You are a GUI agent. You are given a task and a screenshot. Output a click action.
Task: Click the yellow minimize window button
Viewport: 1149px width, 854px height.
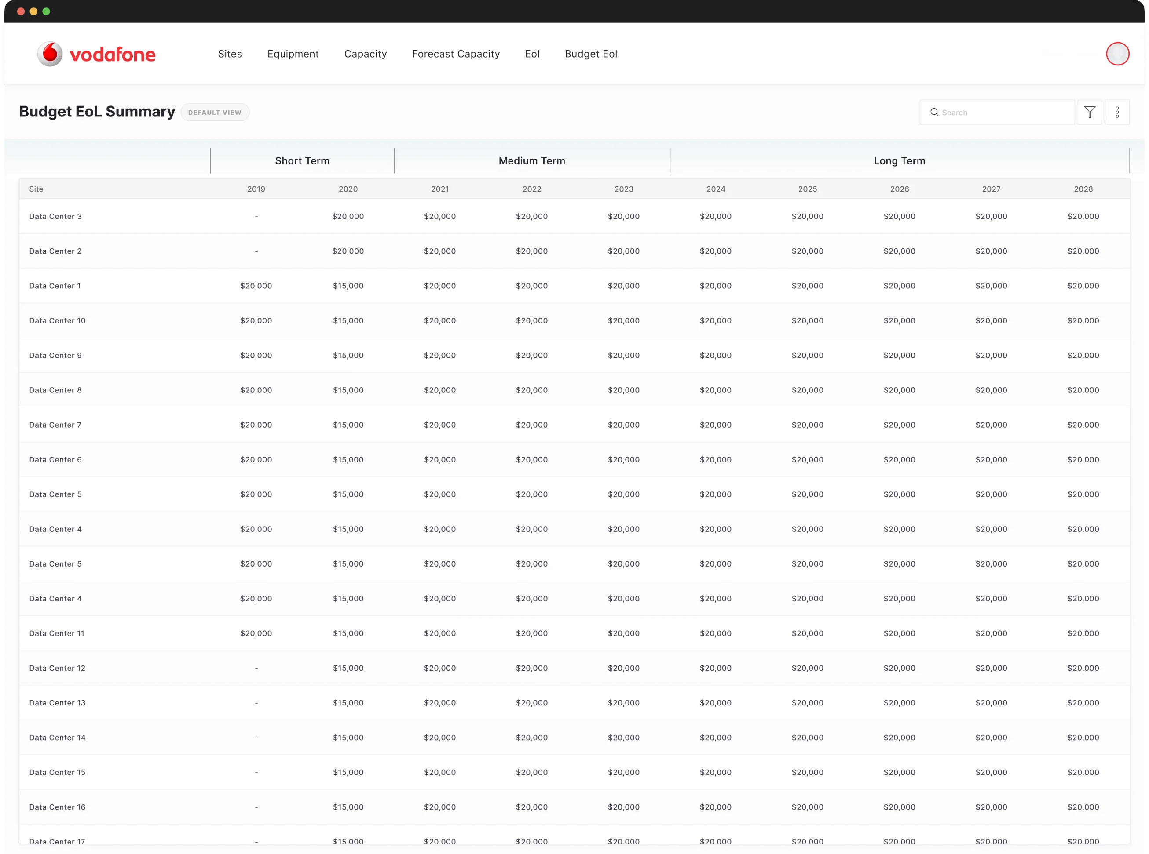coord(33,11)
